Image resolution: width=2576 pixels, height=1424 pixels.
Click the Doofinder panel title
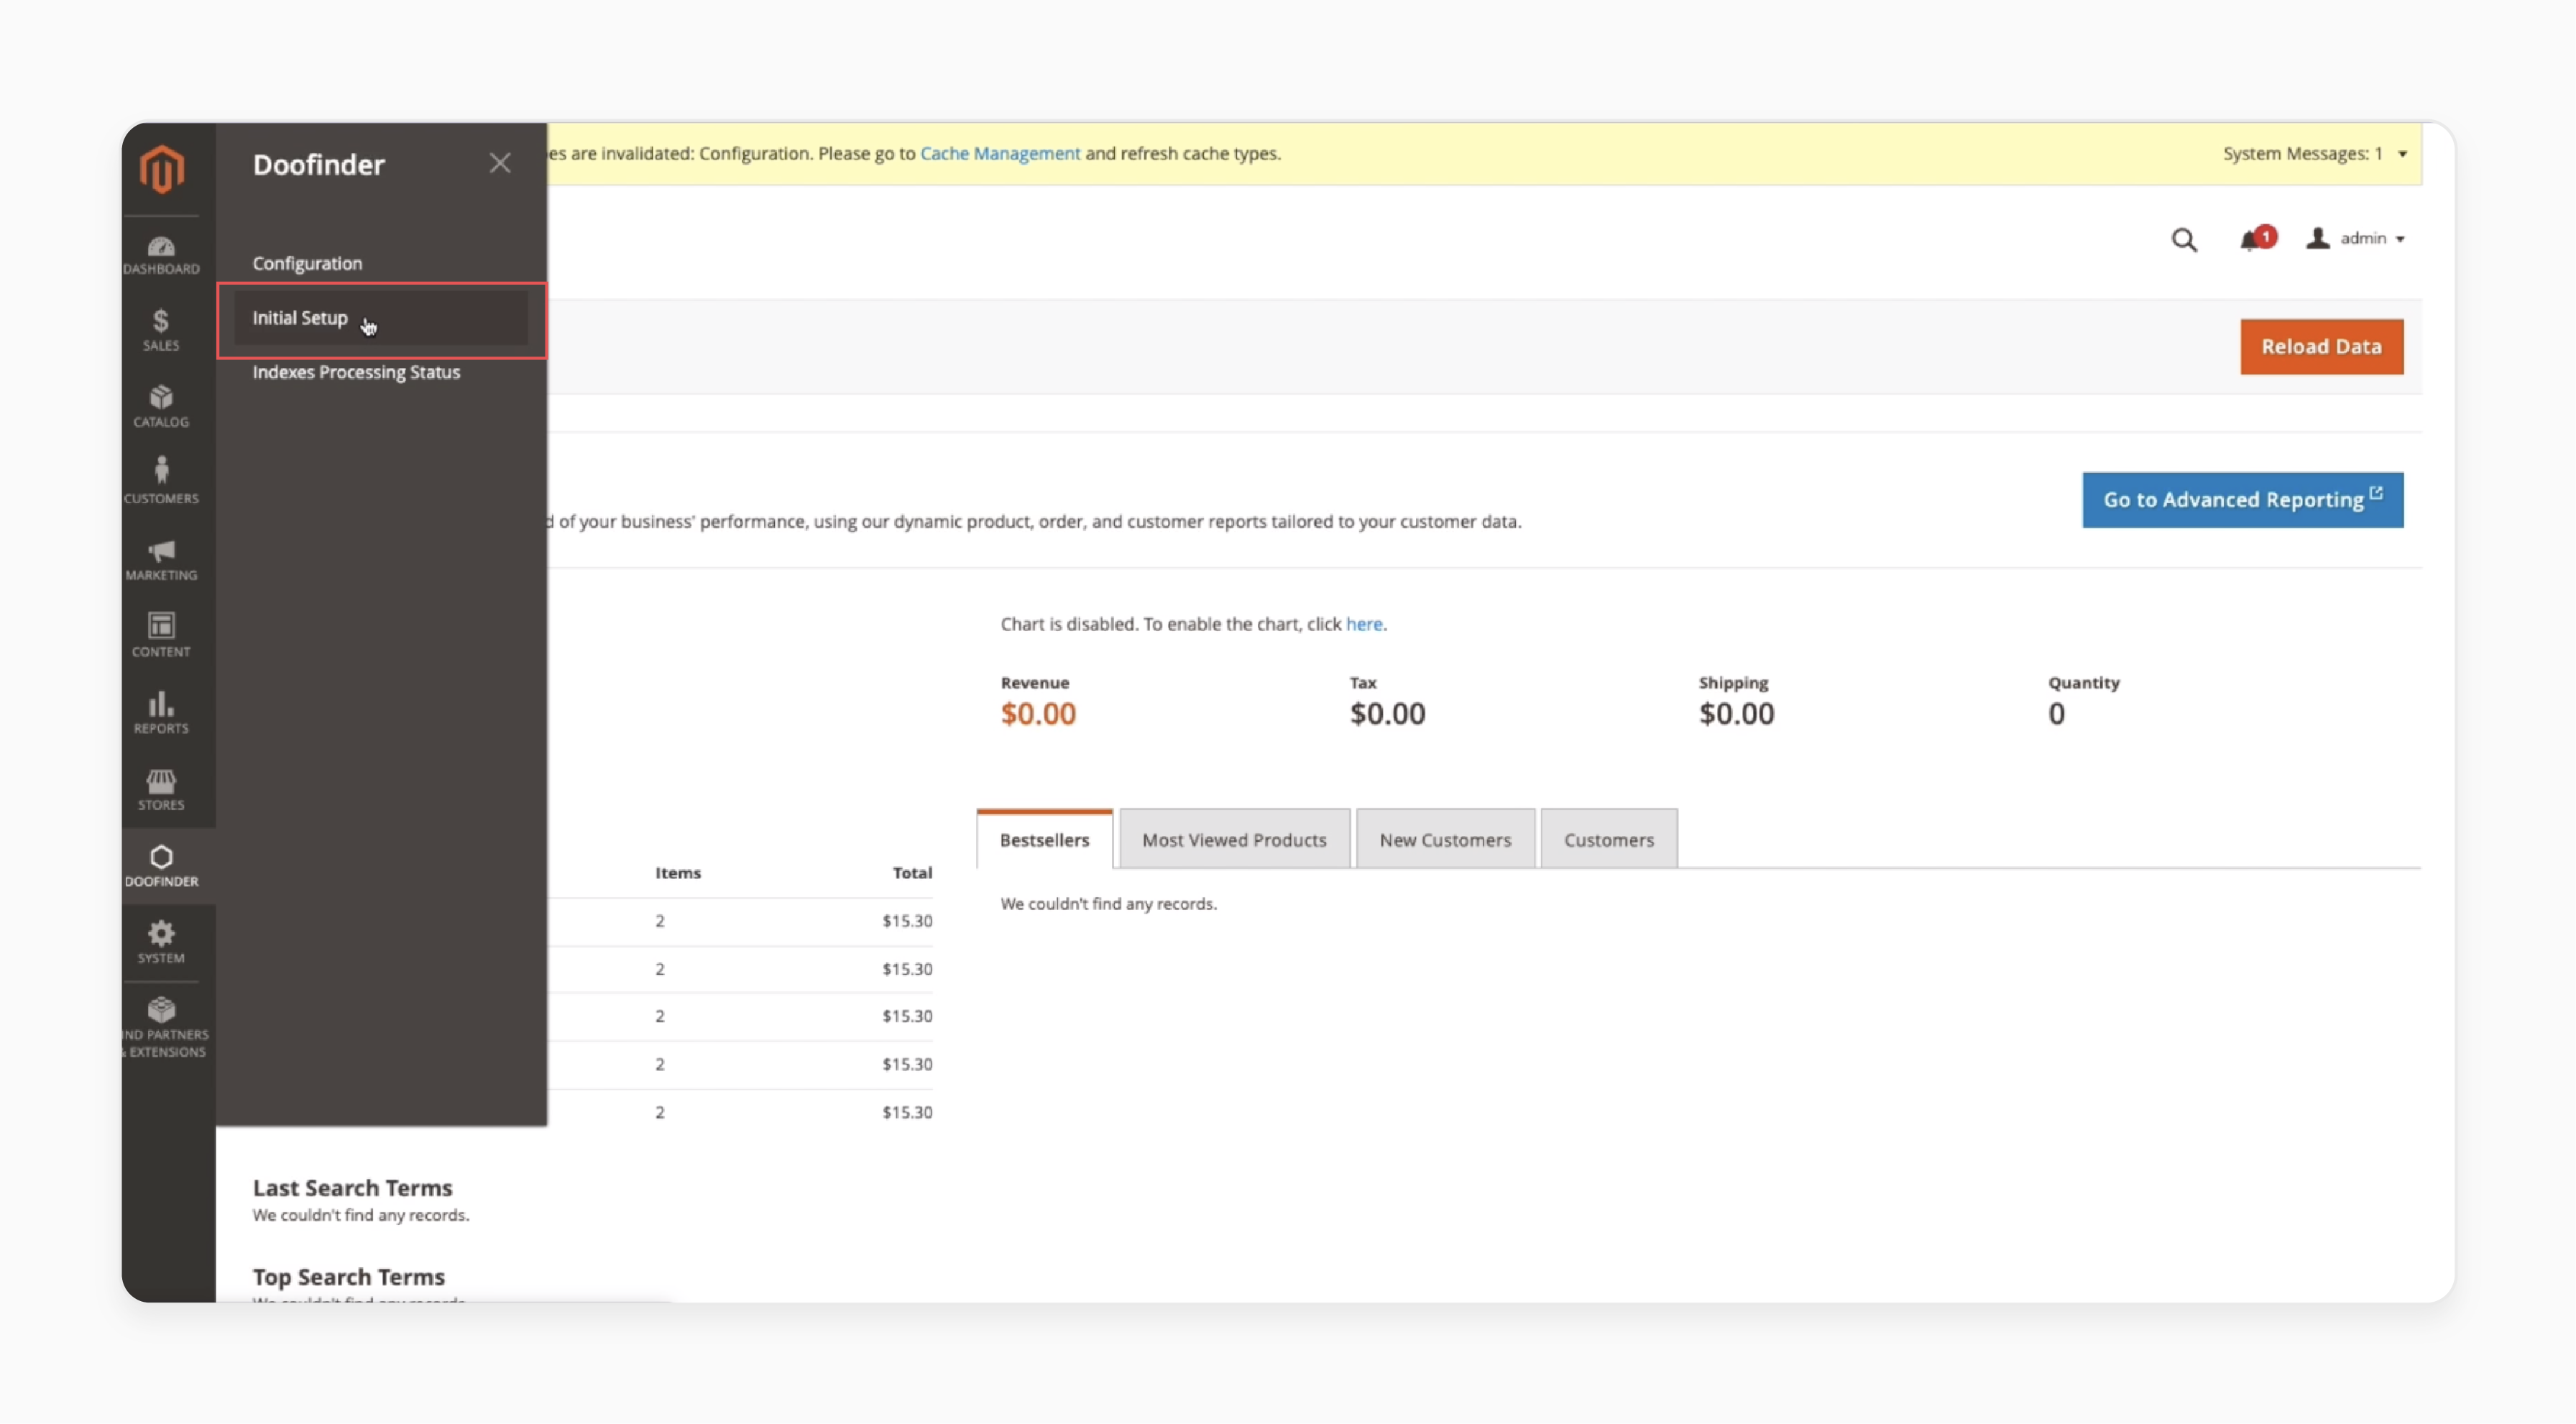318,165
